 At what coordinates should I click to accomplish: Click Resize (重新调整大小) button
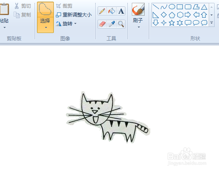point(74,14)
